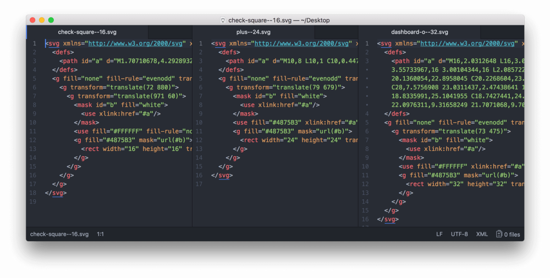This screenshot has height=278, width=550.
Task: Open w3.org svg URL in plus--24 pane
Action: pos(301,43)
